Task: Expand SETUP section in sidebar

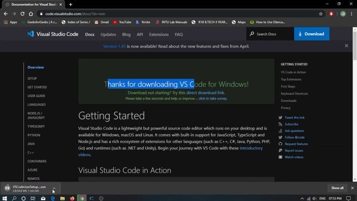Action: pos(32,78)
